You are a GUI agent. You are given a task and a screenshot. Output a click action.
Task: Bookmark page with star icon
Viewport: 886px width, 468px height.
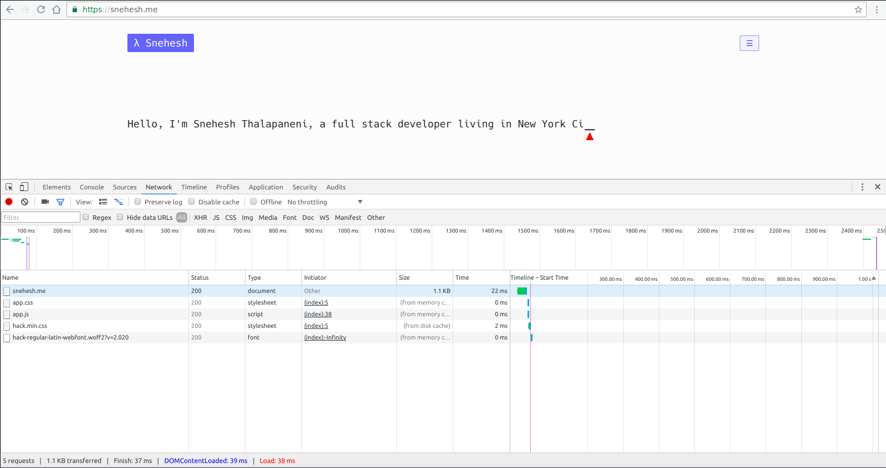[x=858, y=9]
